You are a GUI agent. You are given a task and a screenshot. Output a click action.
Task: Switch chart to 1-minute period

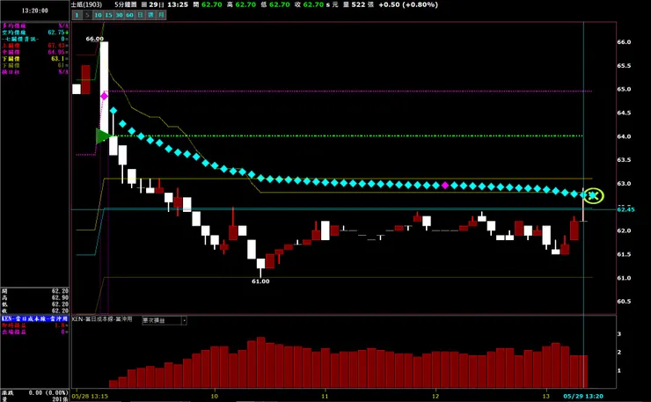(77, 15)
